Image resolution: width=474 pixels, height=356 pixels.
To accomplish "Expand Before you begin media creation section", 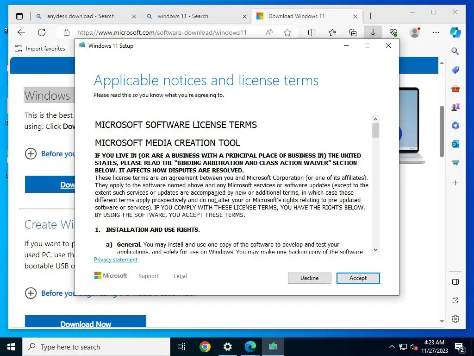I will coord(31,293).
